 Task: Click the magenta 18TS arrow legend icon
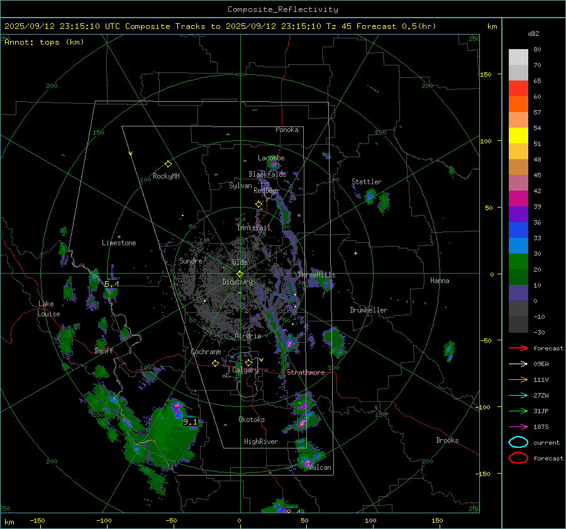pos(518,427)
